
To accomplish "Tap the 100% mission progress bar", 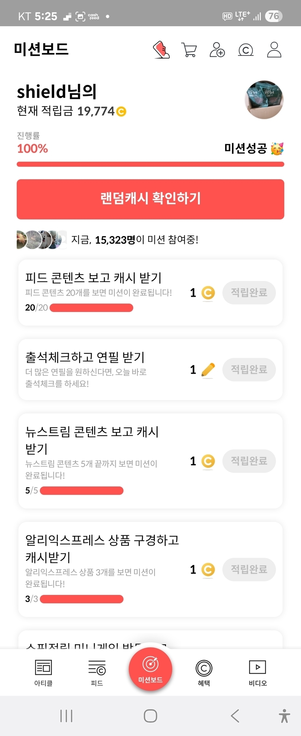I will point(150,164).
